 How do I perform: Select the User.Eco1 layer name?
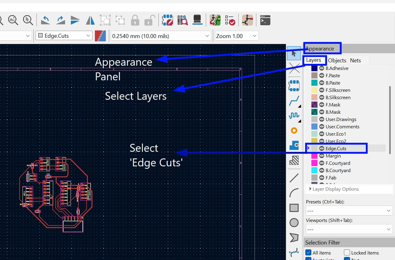(336, 134)
